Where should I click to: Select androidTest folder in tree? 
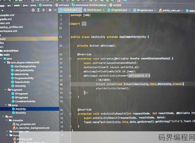[9, 51]
